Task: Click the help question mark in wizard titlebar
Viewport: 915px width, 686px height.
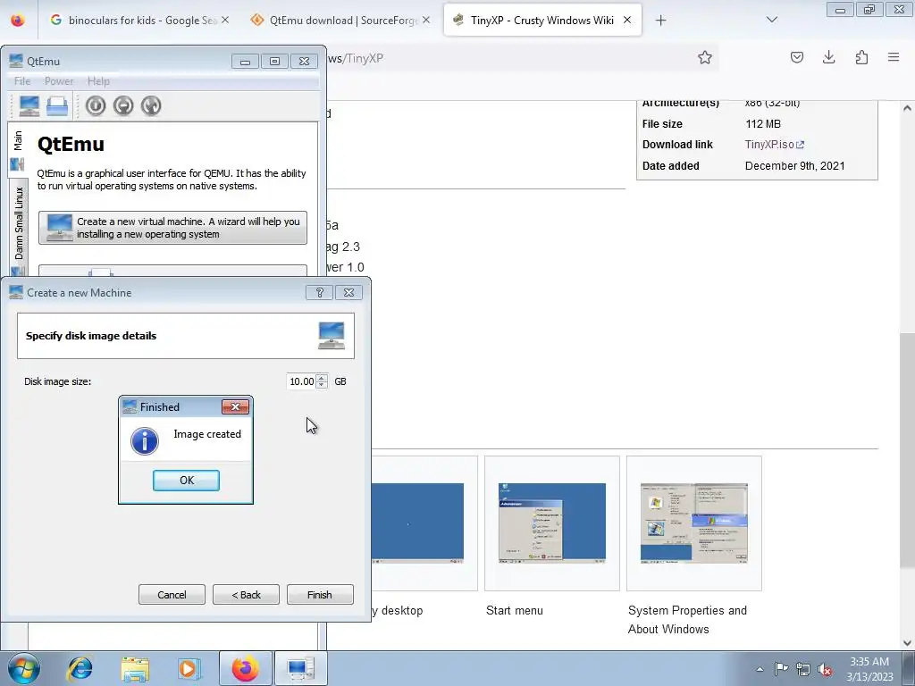Action: coord(319,292)
